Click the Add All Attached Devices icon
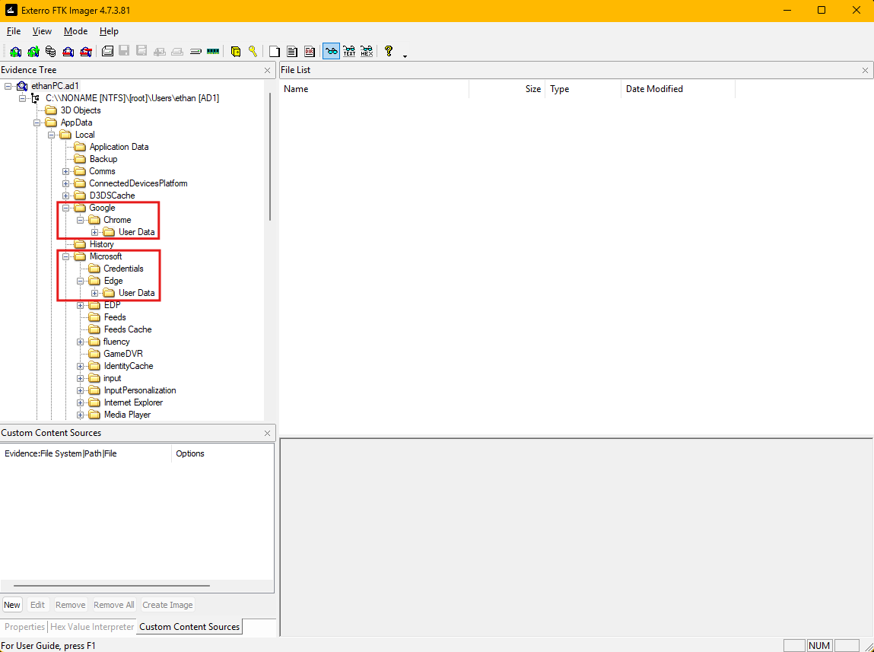Viewport: 874px width, 652px height. 33,52
